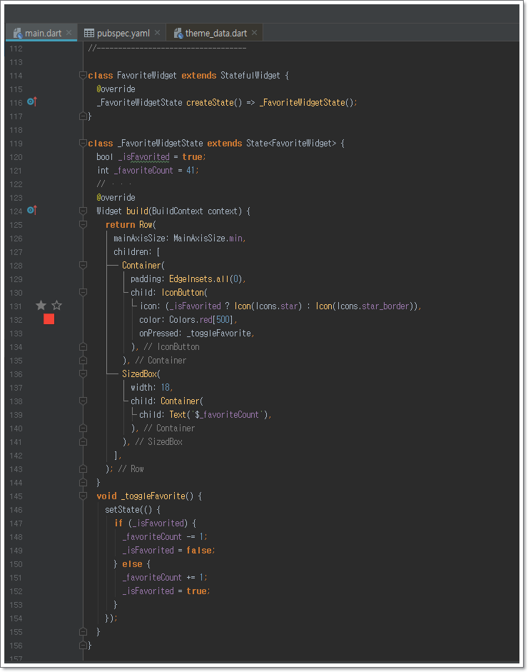Screen dimensions: 528x672
Task: Fold the child Container at line 138
Action: click(x=83, y=401)
